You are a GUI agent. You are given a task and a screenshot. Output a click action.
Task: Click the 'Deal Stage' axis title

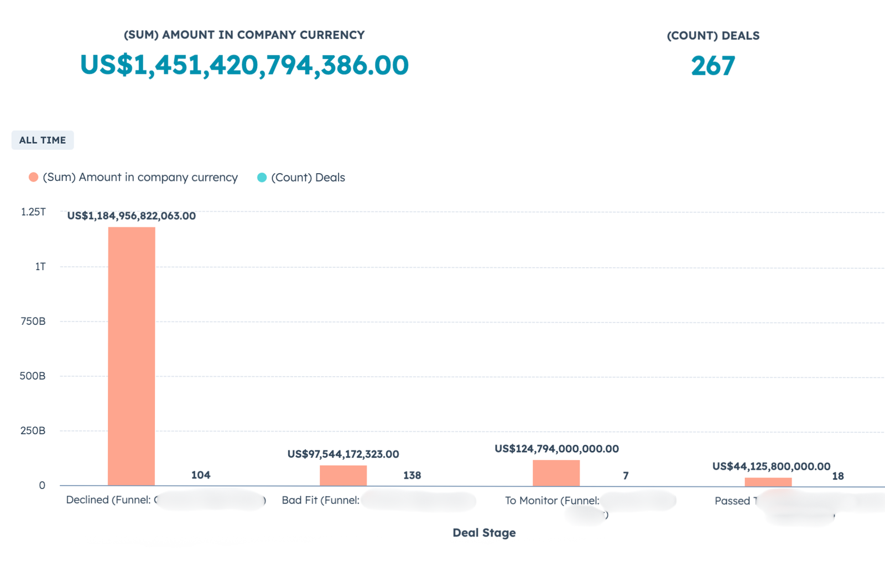[x=484, y=532]
